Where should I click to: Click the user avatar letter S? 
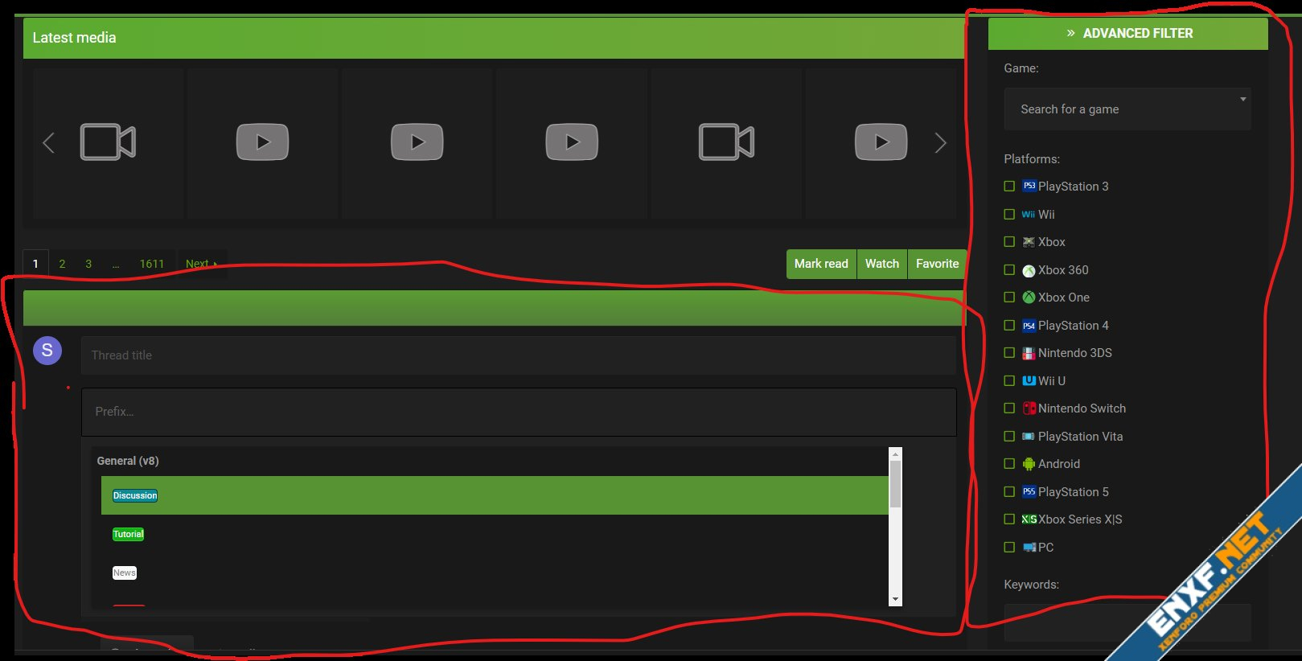coord(47,351)
